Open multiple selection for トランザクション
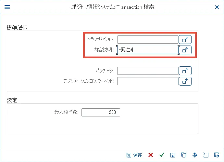The width and height of the screenshot is (224, 162). point(185,39)
